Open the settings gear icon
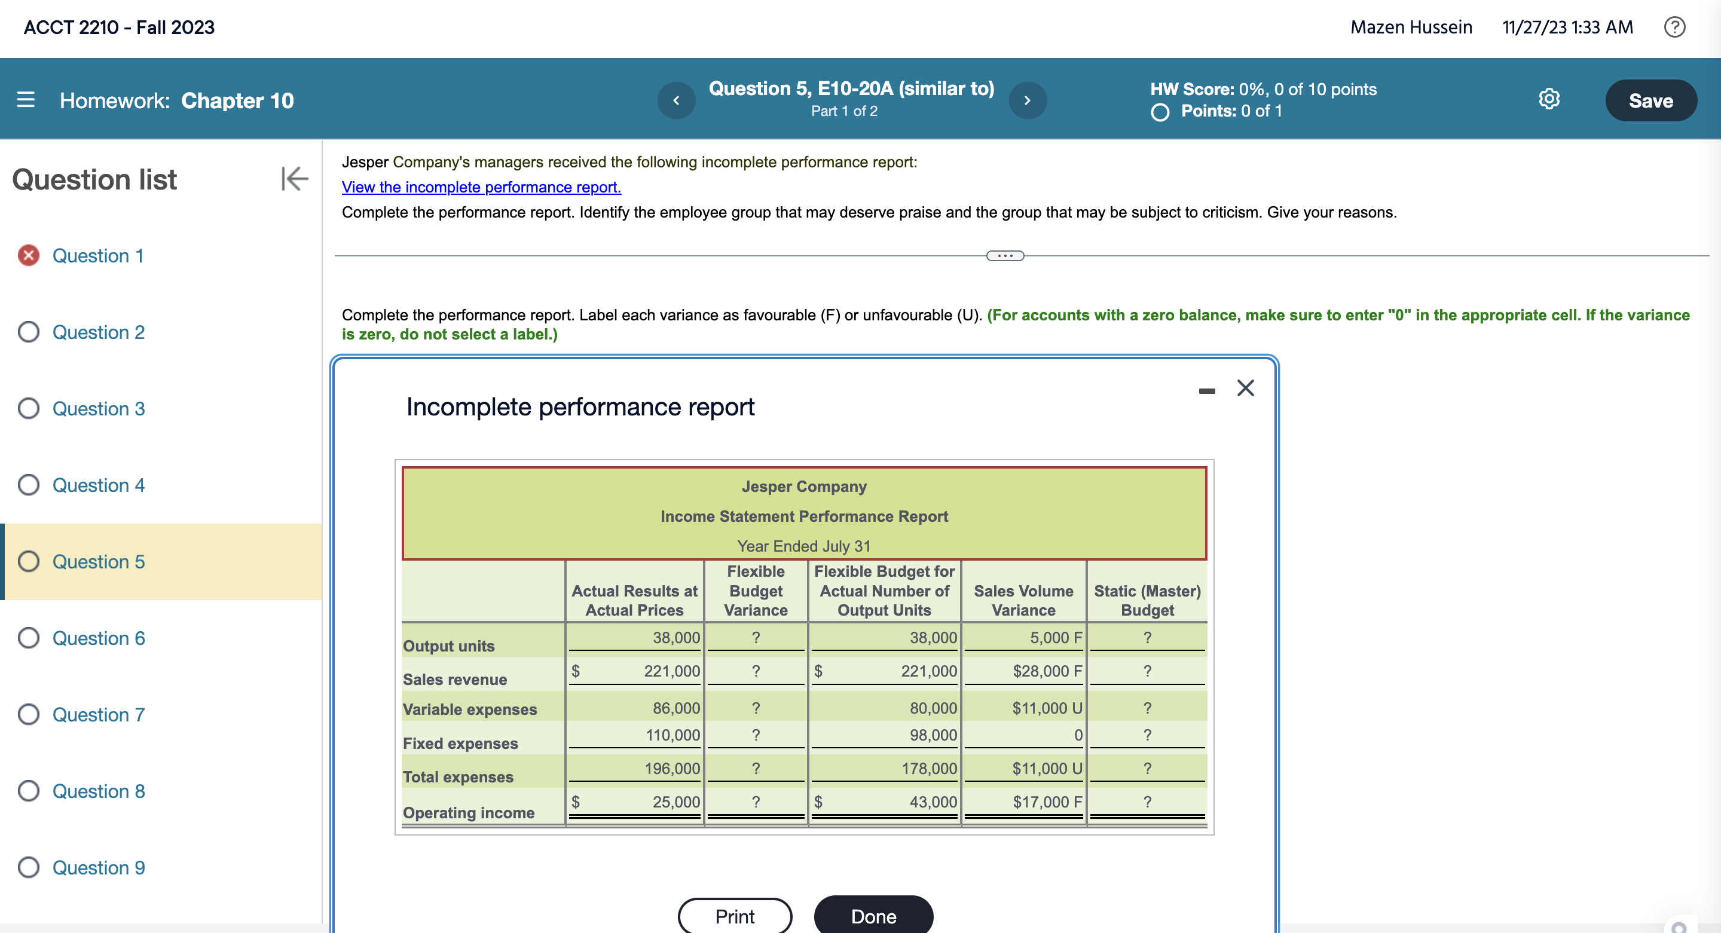Viewport: 1721px width, 933px height. coord(1549,99)
